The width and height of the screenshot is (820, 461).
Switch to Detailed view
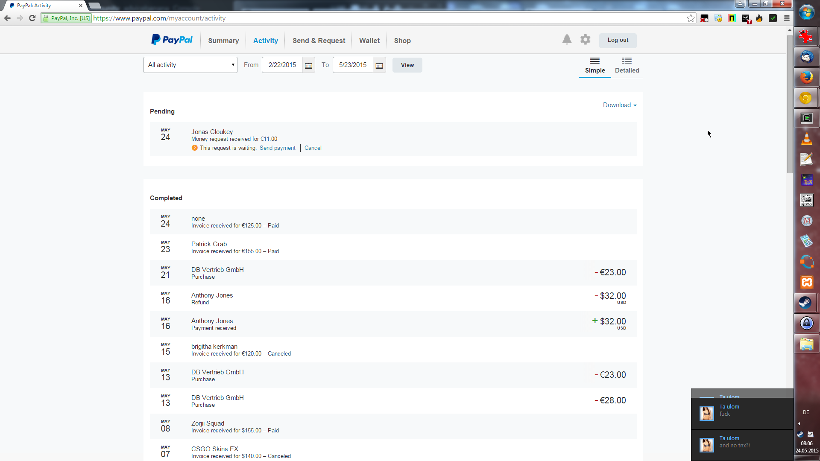(627, 65)
